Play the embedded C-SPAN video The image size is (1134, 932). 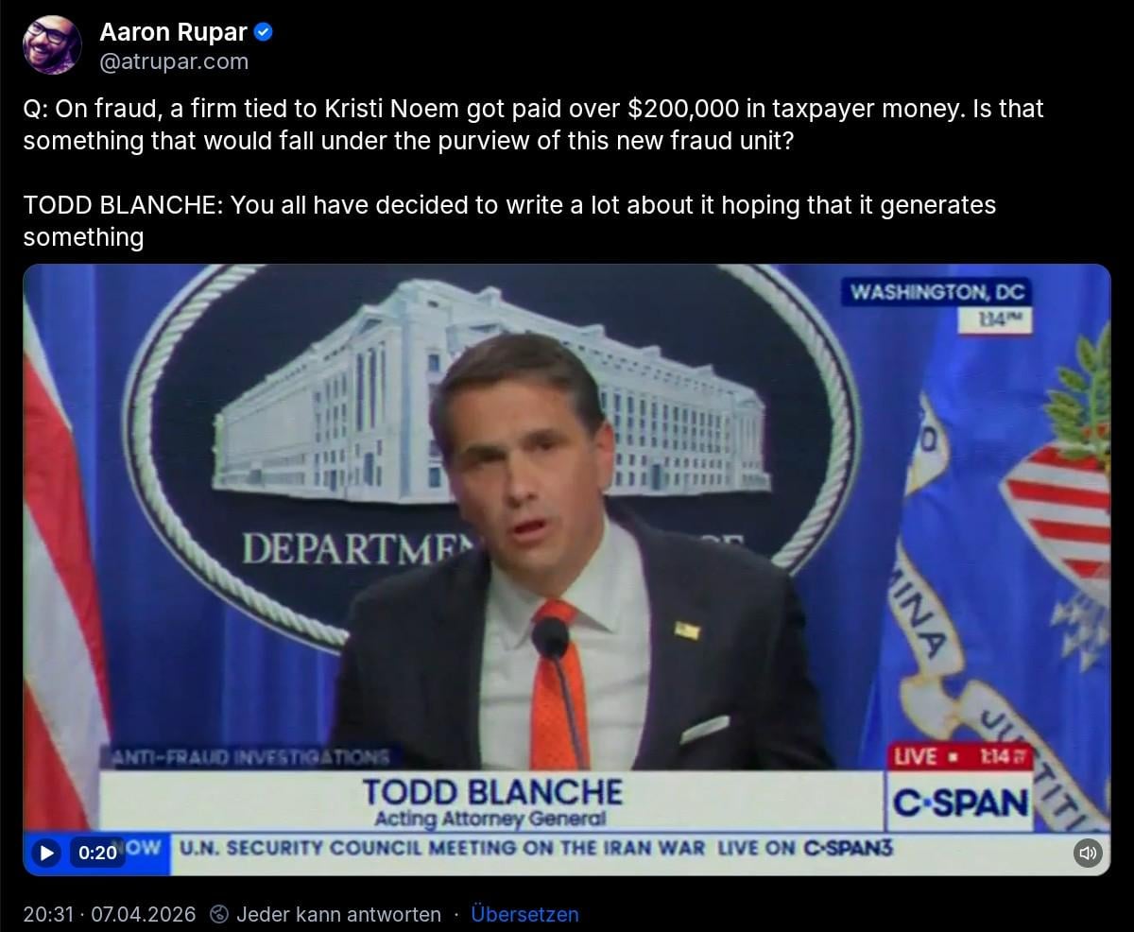click(x=45, y=853)
